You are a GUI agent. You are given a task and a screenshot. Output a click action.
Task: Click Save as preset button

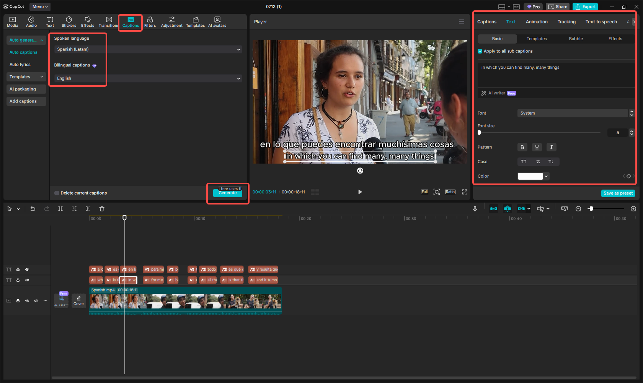tap(618, 193)
